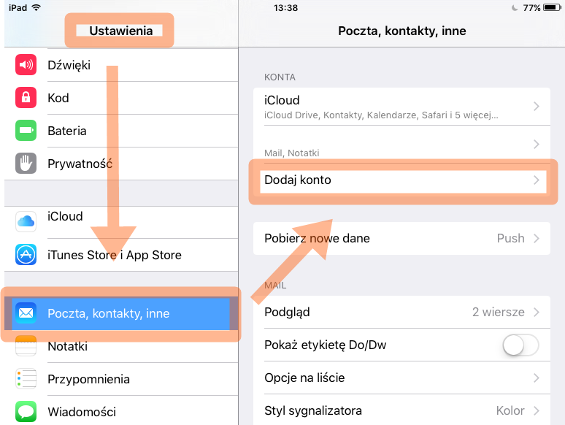Tap the battery indicator in status bar
The width and height of the screenshot is (565, 425).
tap(553, 8)
